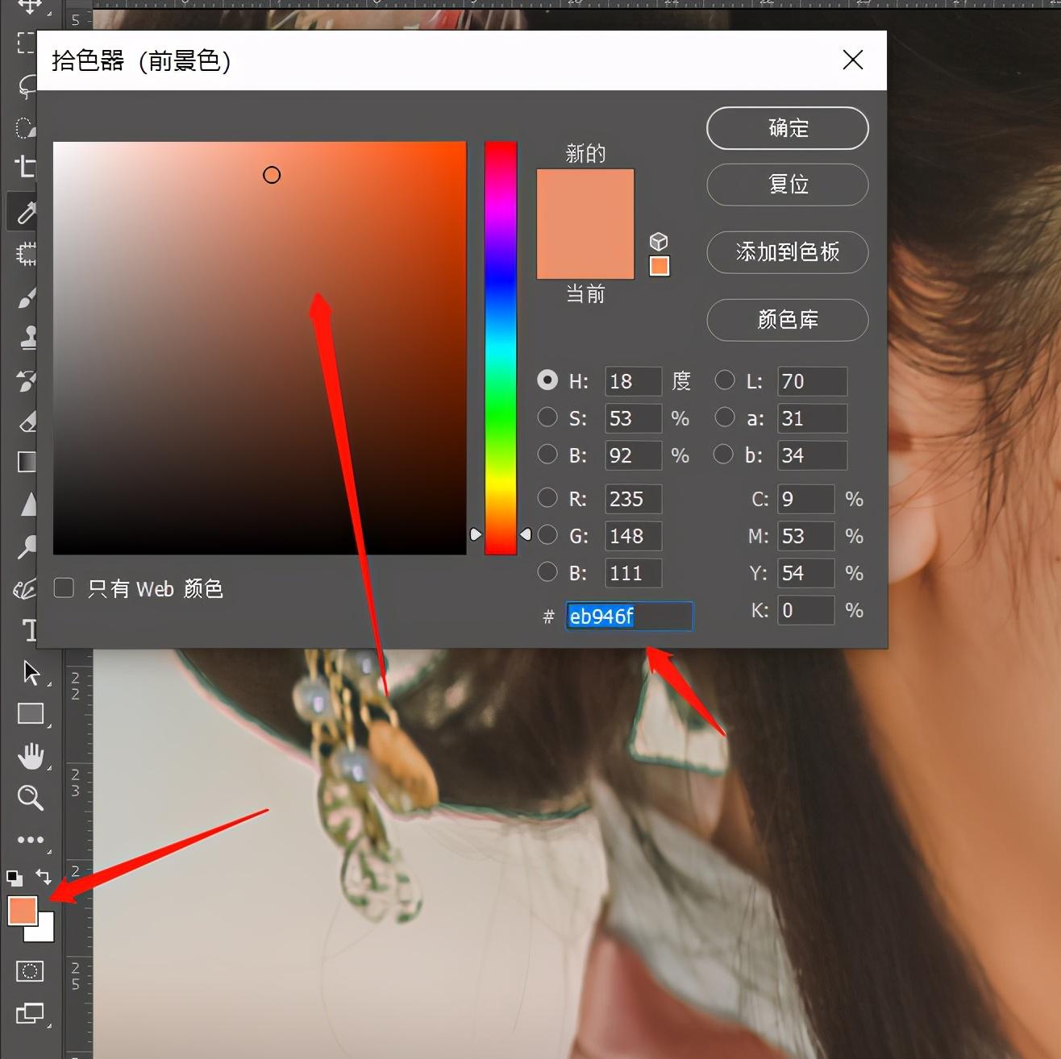Select the L lightness radio button
The height and width of the screenshot is (1059, 1061).
point(725,380)
